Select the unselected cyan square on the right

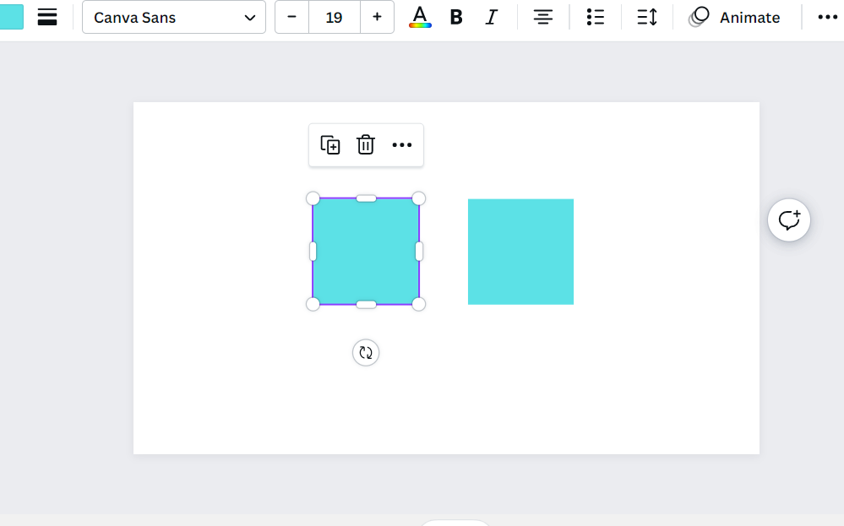click(520, 252)
